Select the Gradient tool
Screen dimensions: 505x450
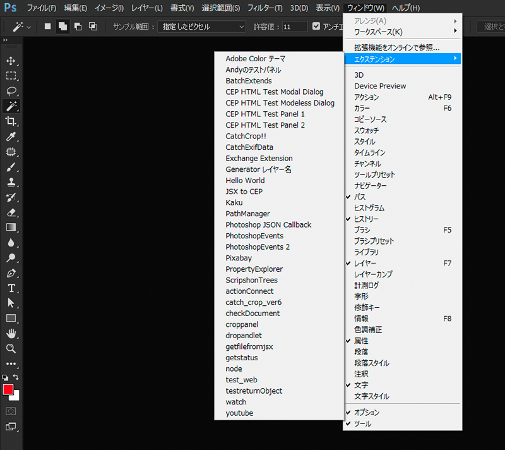click(11, 228)
